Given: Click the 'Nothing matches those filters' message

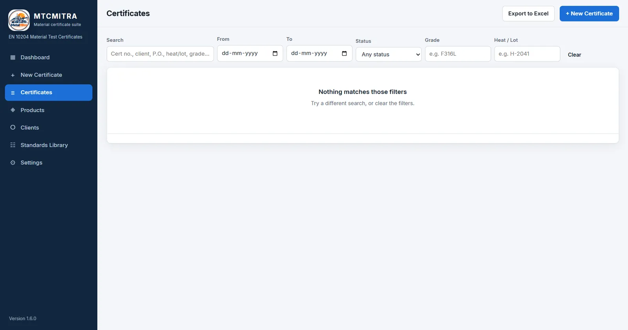Looking at the screenshot, I should (363, 92).
